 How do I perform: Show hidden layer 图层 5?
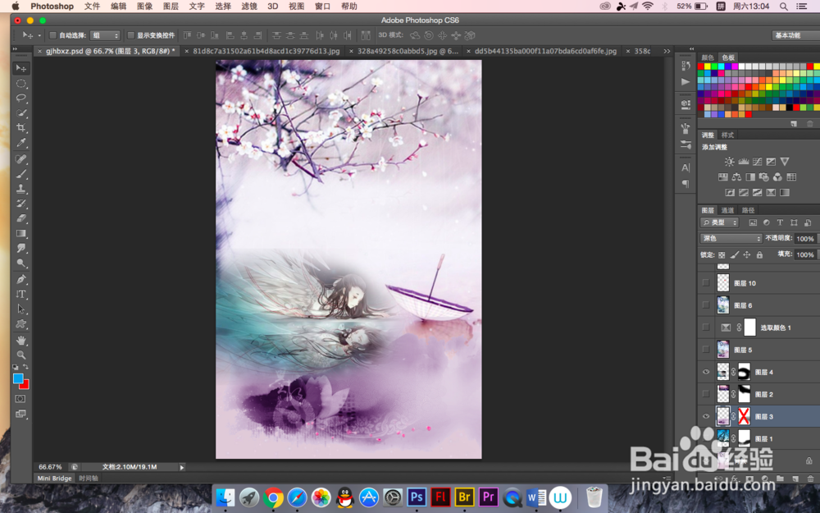pyautogui.click(x=706, y=350)
